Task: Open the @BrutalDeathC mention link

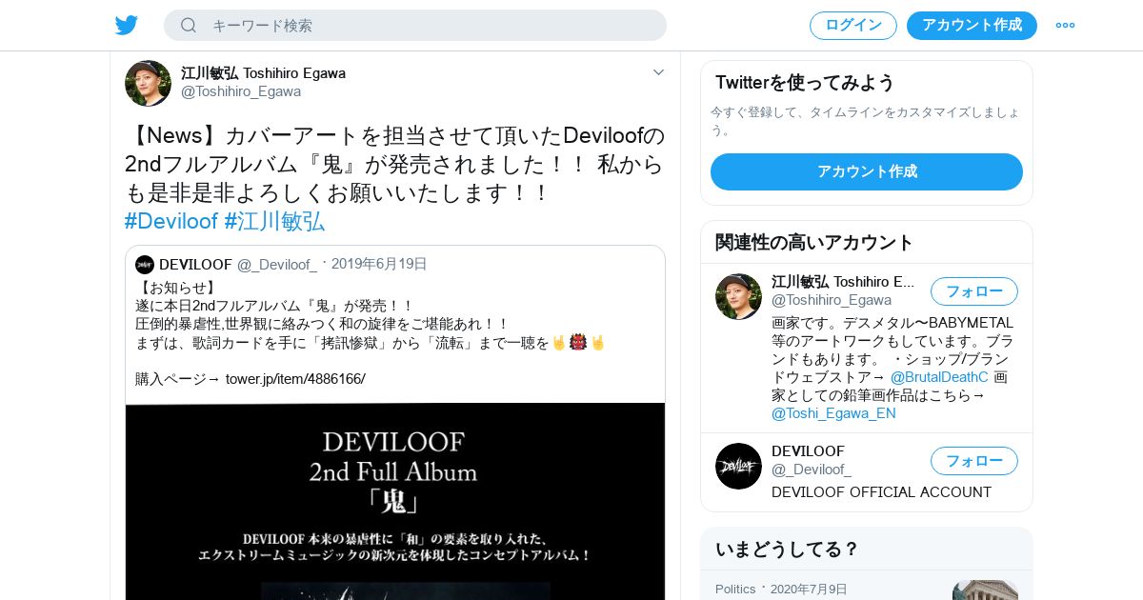Action: pyautogui.click(x=939, y=377)
